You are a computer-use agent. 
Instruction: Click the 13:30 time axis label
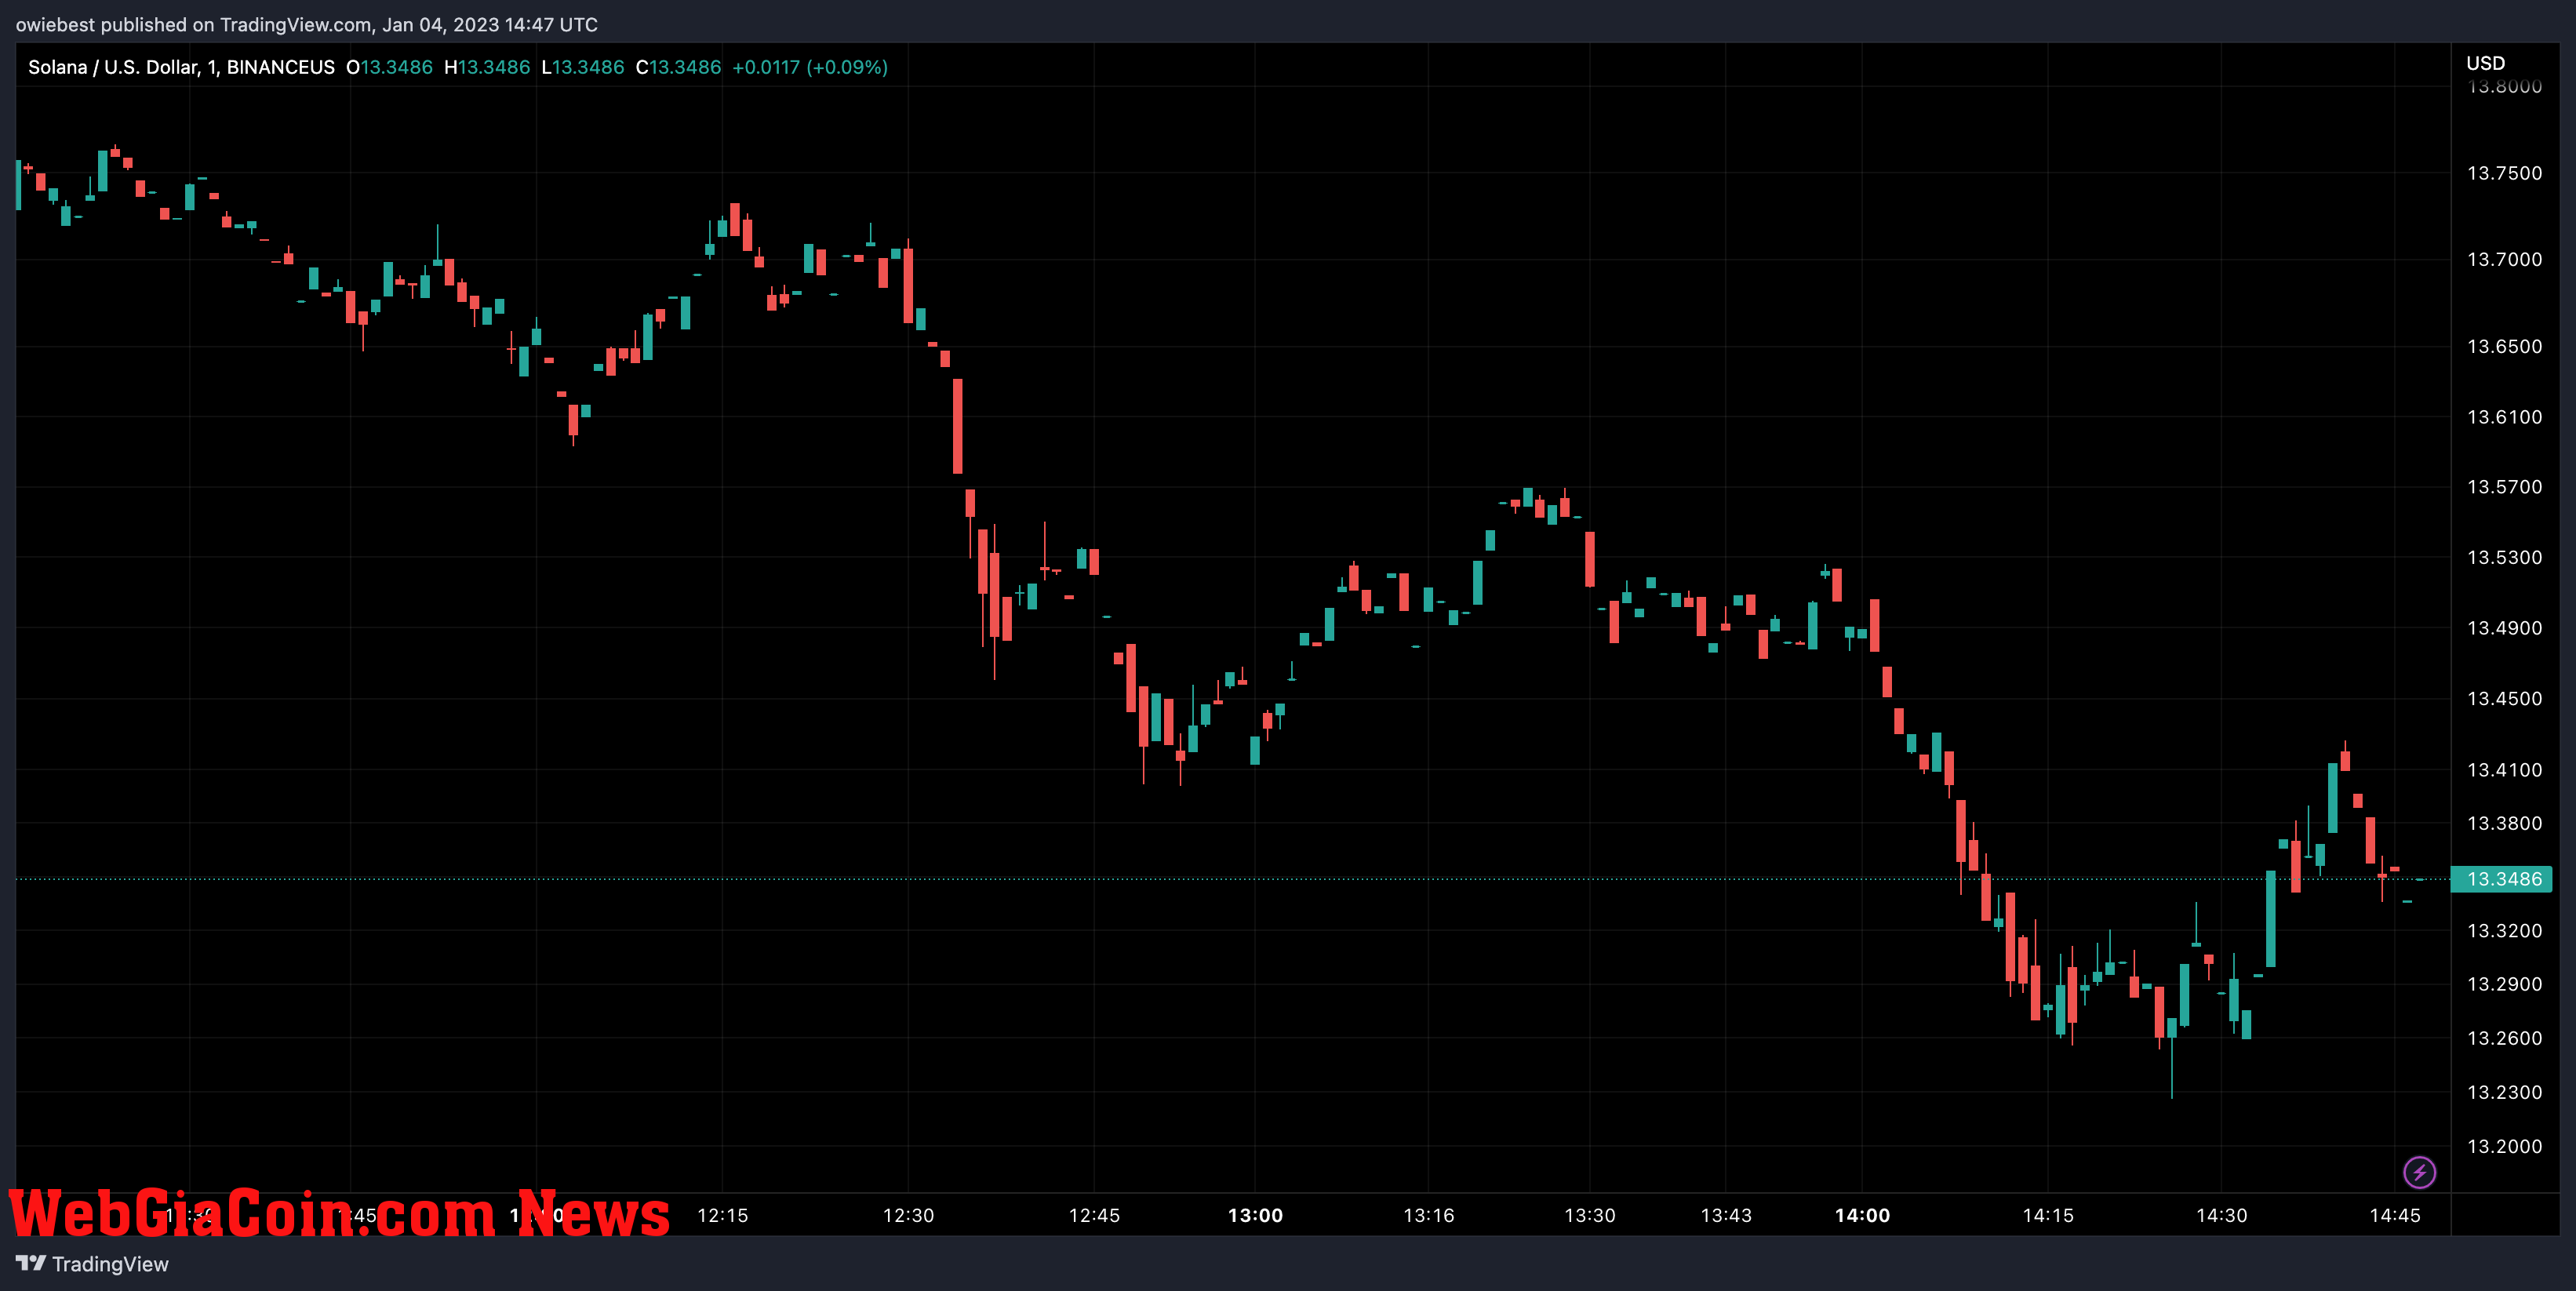tap(1589, 1215)
